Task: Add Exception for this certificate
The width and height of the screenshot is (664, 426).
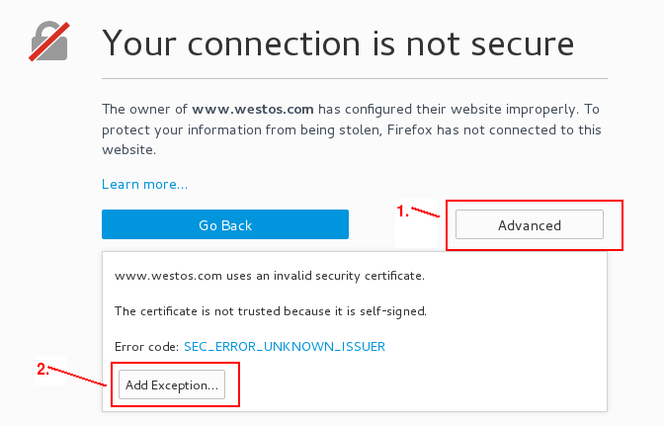Action: pyautogui.click(x=172, y=384)
